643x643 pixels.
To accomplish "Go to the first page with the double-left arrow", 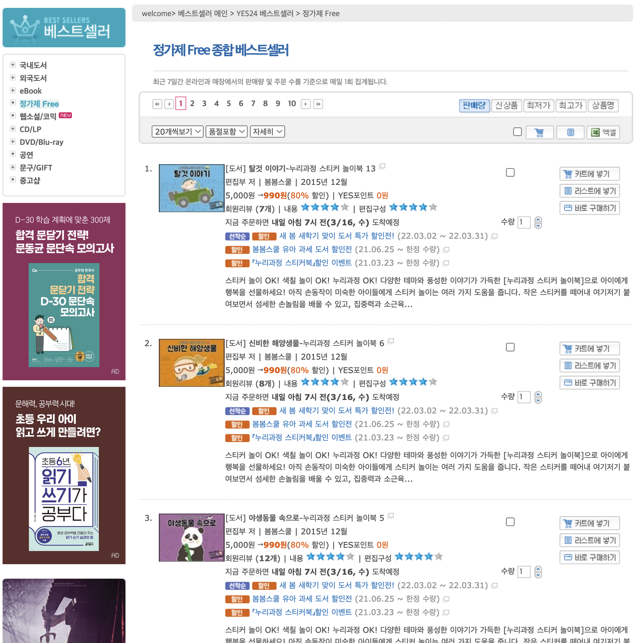I will [157, 104].
